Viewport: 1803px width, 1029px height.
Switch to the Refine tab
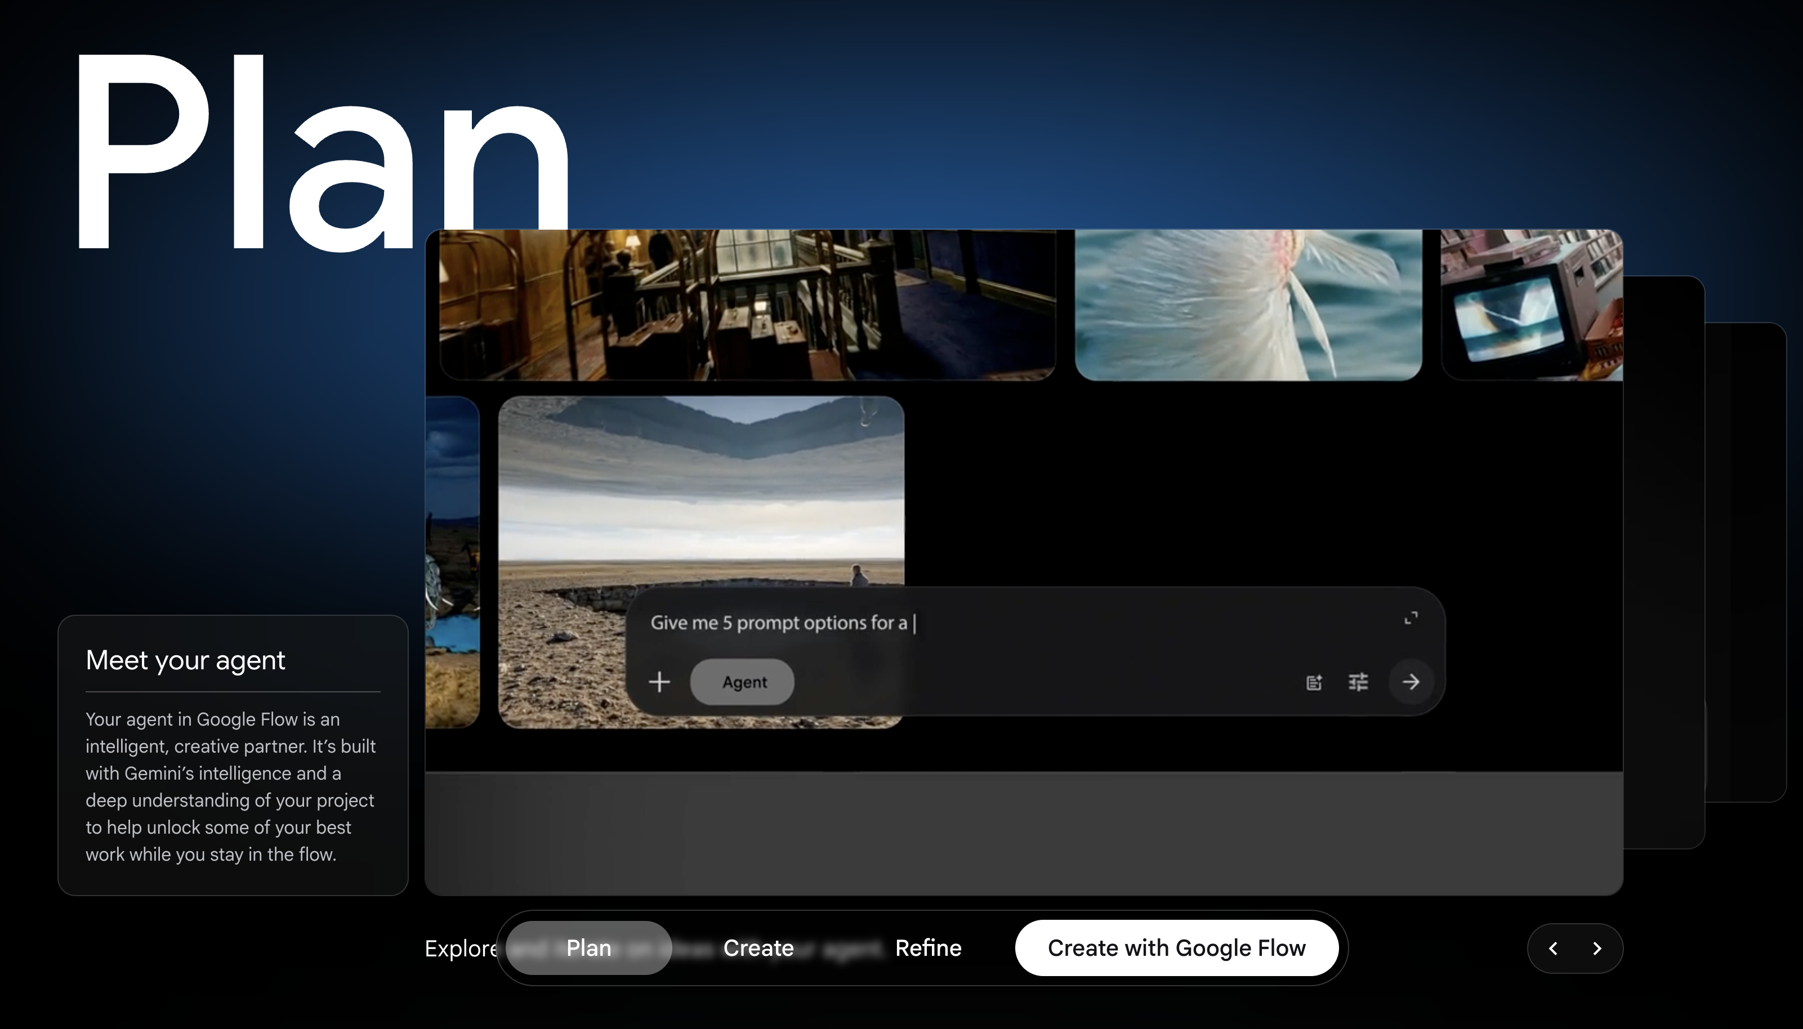(928, 948)
